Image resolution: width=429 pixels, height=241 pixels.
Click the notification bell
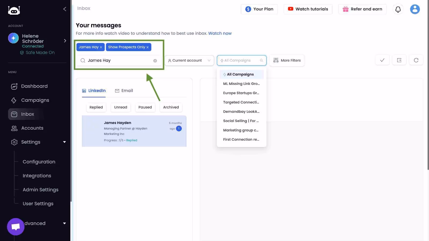pyautogui.click(x=398, y=9)
